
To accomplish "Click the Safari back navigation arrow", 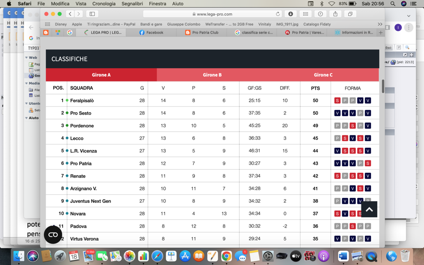I will click(70, 14).
